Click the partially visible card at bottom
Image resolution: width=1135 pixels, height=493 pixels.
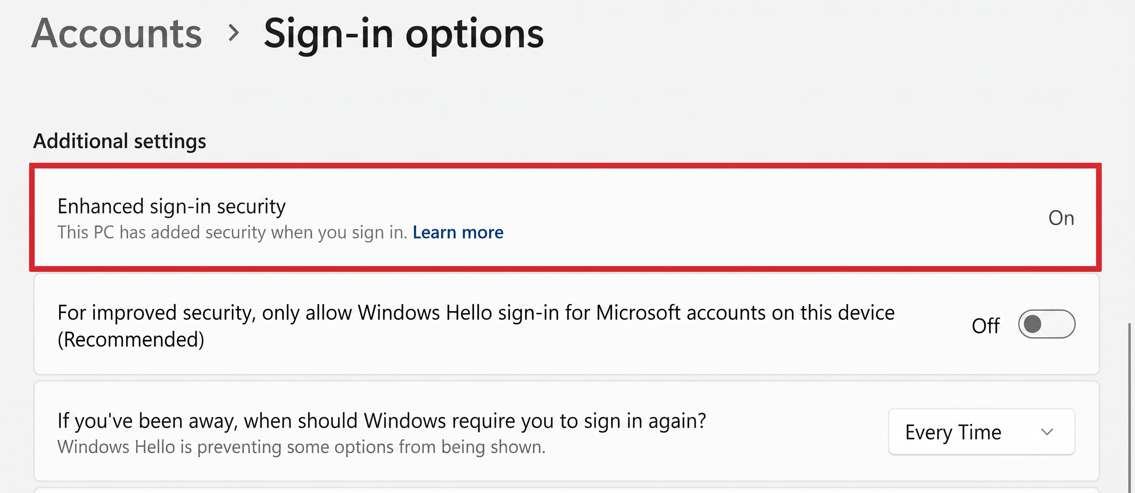567,490
